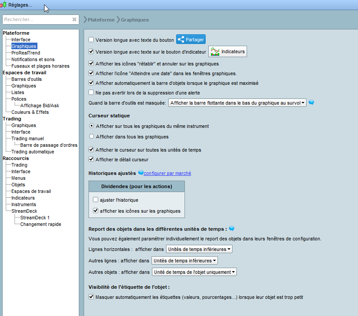Click the Partager share button

pyautogui.click(x=191, y=40)
